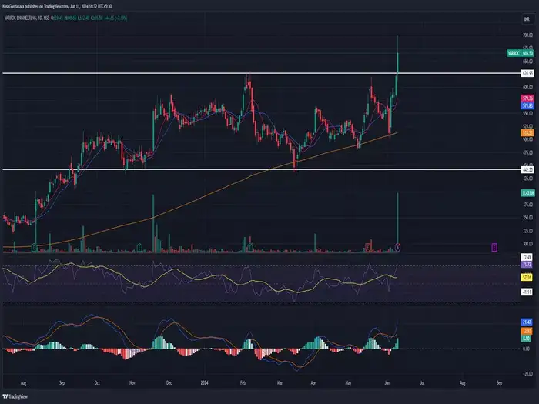
Task: Click the circular event marker in June
Action: [398, 246]
